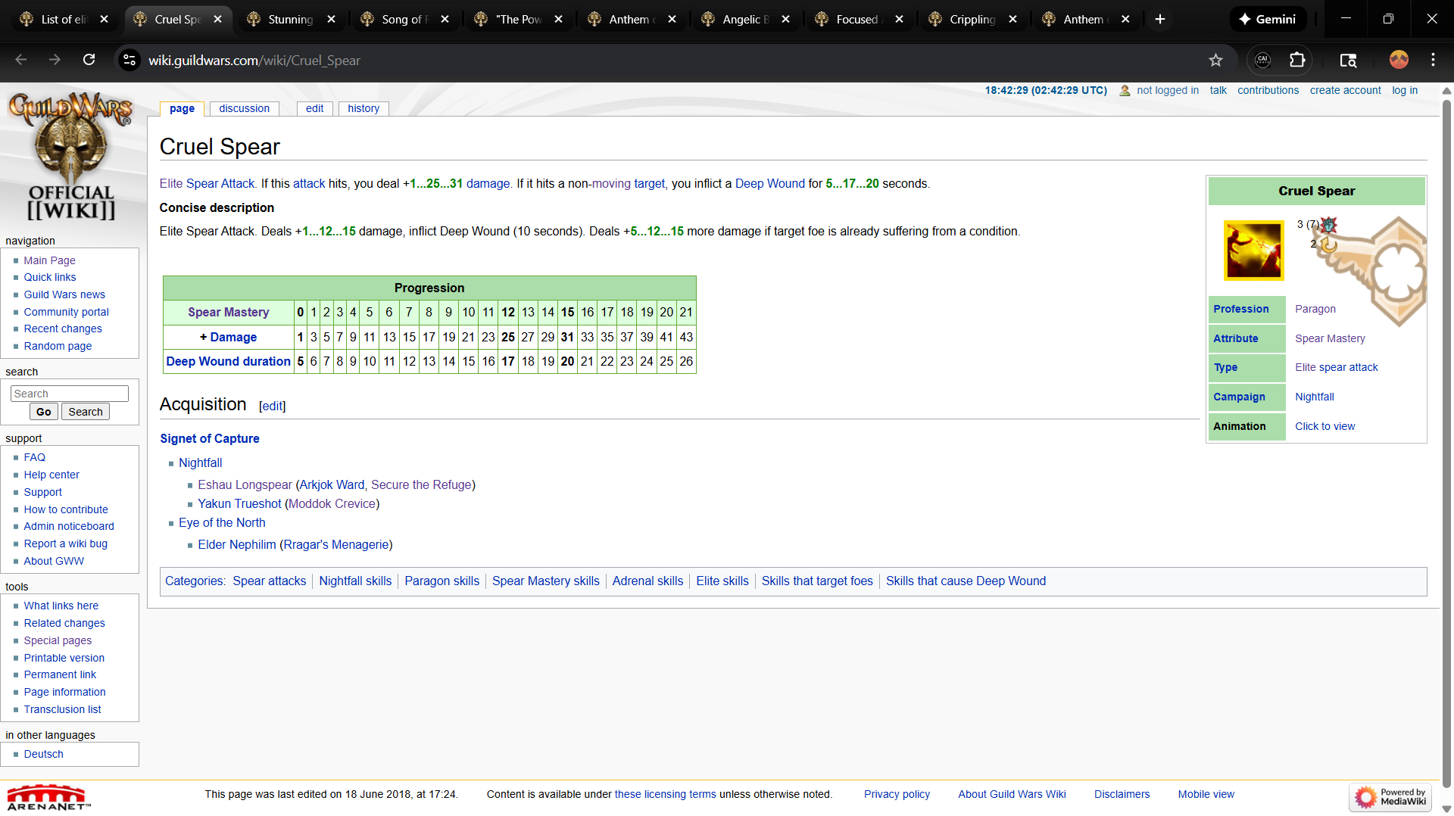Focus the wiki Search input field
The image size is (1454, 816).
pyautogui.click(x=70, y=394)
